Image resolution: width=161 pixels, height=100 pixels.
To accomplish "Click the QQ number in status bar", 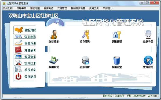I will click(x=152, y=96).
